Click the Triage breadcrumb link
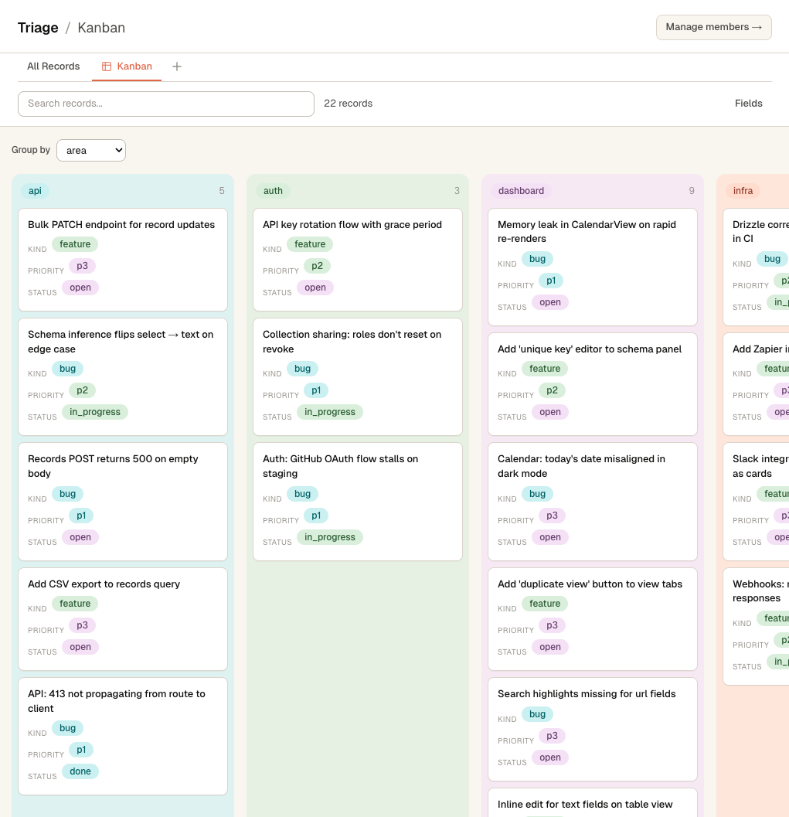The height and width of the screenshot is (817, 789). click(38, 28)
